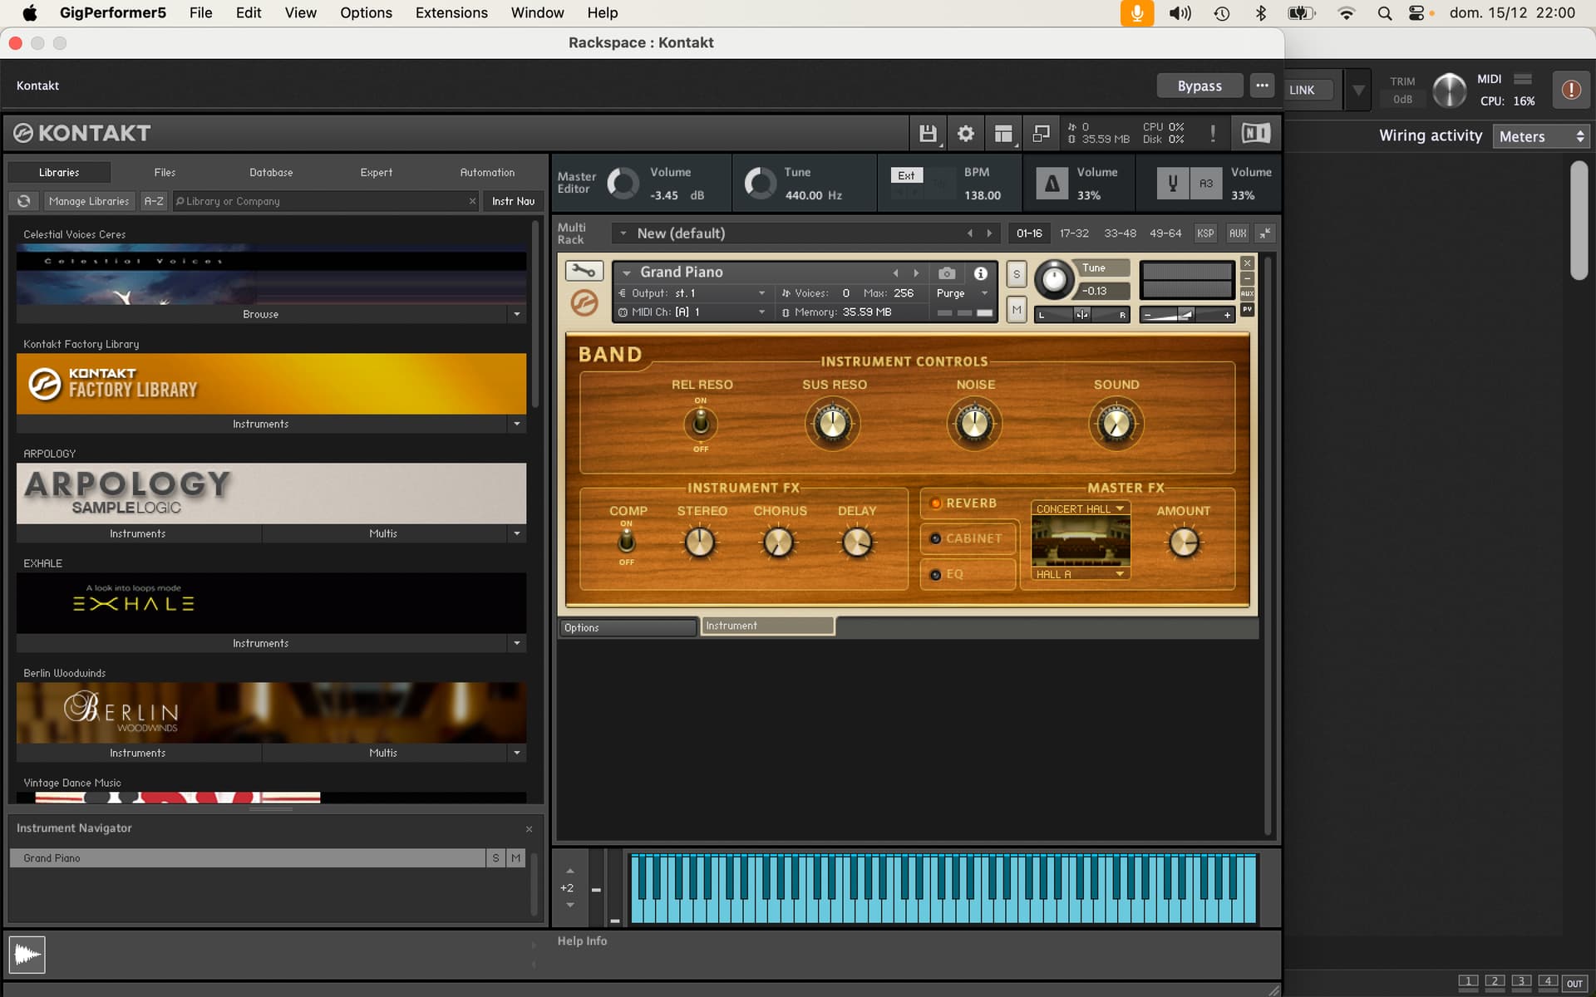This screenshot has width=1596, height=997.
Task: Click the tuning fork reference tone icon
Action: (x=1172, y=184)
